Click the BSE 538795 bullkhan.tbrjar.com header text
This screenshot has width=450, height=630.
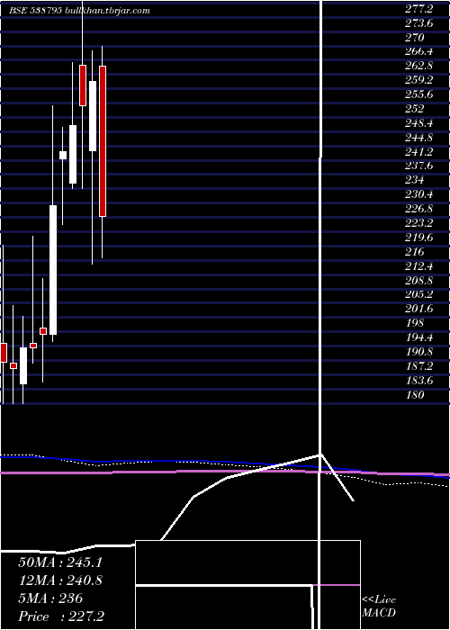click(79, 11)
